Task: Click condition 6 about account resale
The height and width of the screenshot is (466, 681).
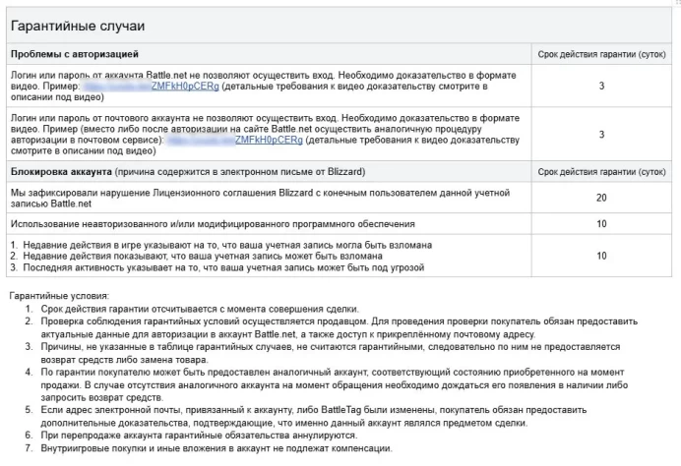Action: tap(191, 436)
